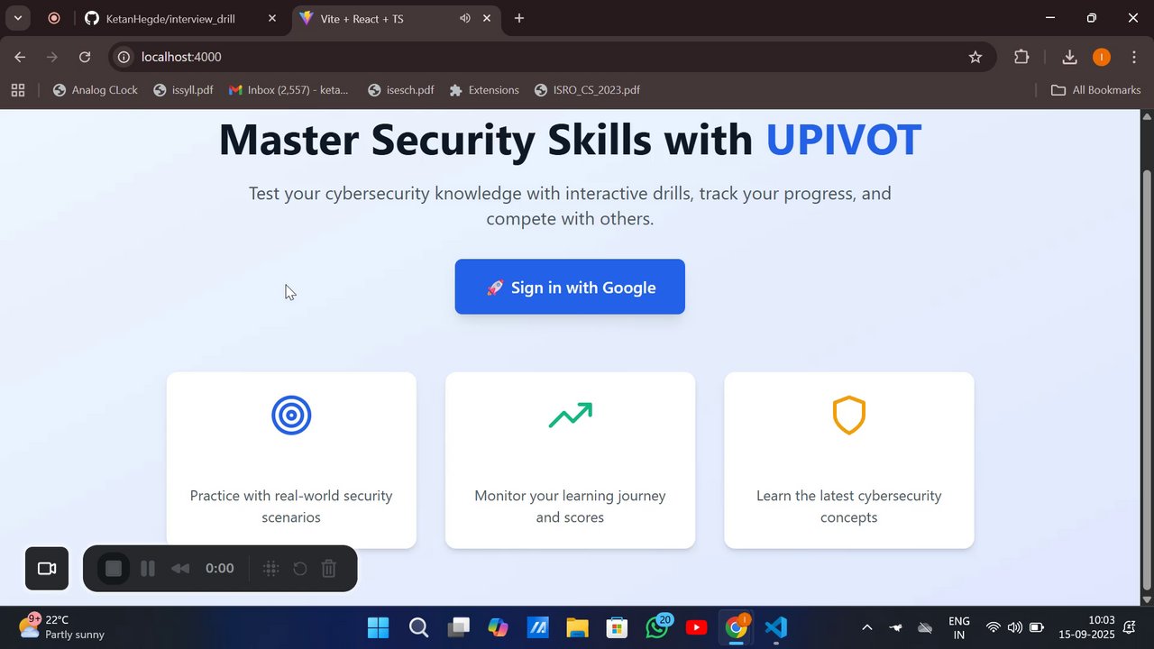Open YouTube from the taskbar
Screen dimensions: 1154x649
pos(696,627)
